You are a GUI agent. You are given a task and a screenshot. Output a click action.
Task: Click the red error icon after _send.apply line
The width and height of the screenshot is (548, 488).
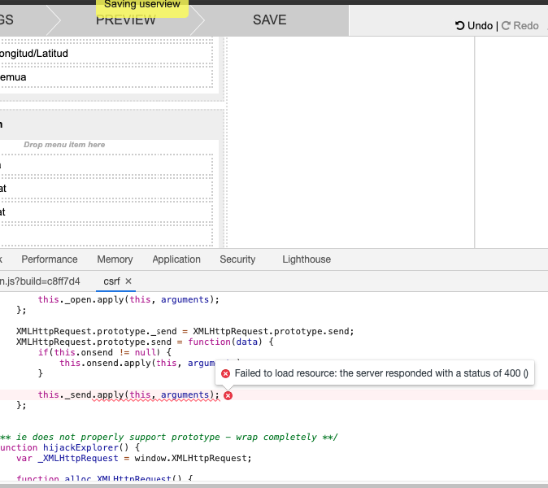click(x=228, y=395)
